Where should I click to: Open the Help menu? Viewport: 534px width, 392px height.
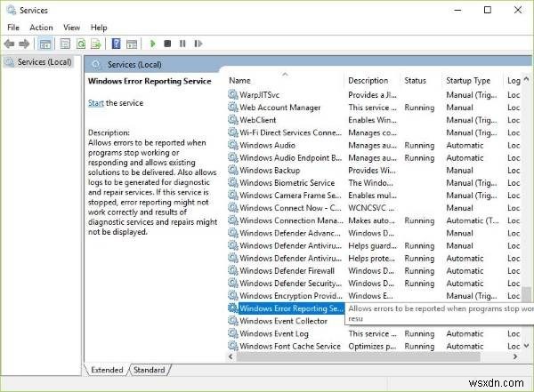(99, 28)
